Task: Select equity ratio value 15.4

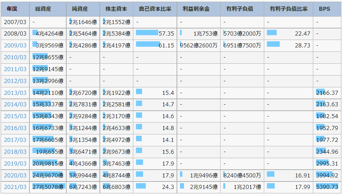Action: point(168,93)
